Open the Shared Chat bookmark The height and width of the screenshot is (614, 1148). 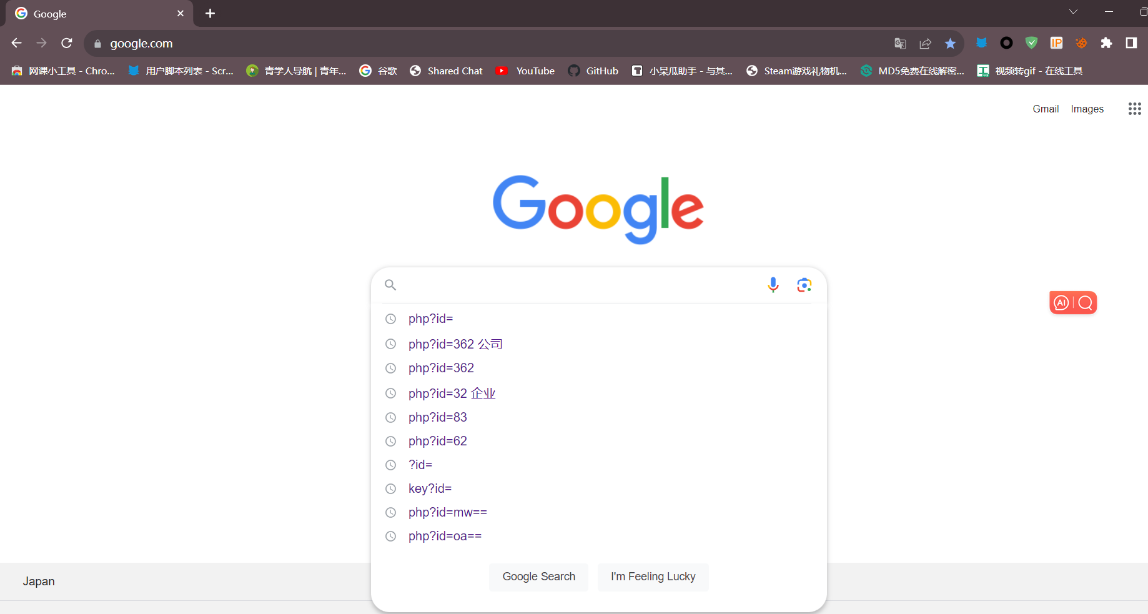446,71
